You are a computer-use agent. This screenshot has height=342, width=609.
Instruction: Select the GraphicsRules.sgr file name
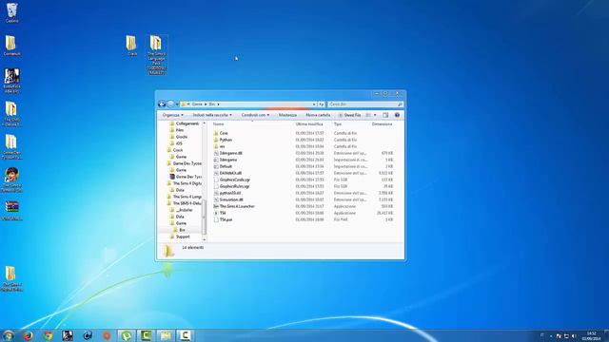coord(234,186)
